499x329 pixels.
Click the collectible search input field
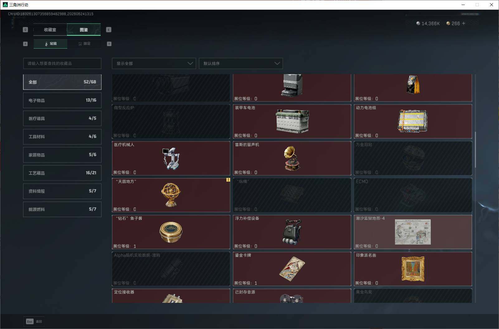tap(62, 63)
